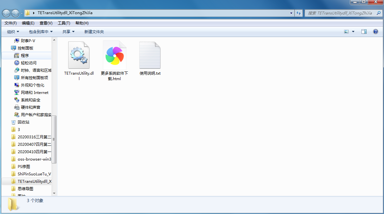Click the 思维导图 folder icon
Viewport: 384px width, 214px height.
pos(14,189)
